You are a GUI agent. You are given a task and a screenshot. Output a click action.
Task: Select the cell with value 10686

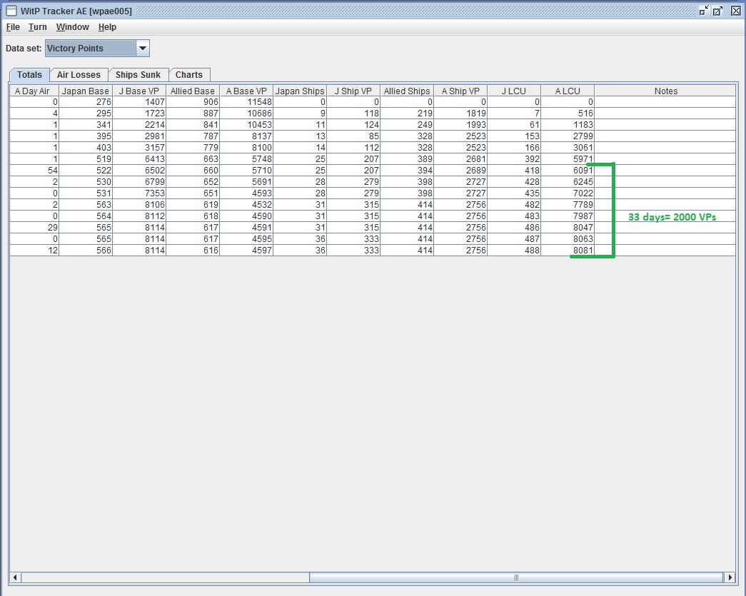coord(246,113)
